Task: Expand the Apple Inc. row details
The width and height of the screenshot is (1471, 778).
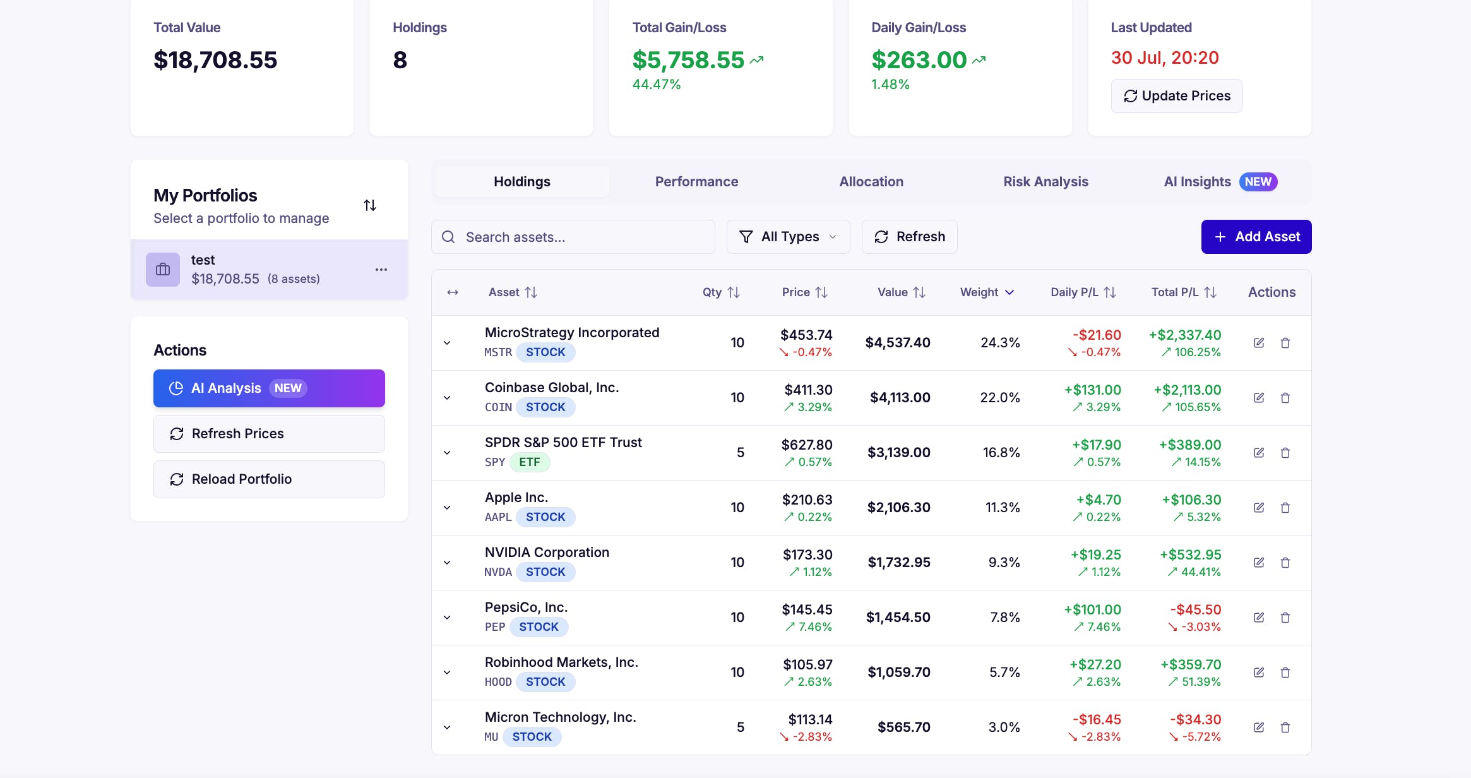Action: (447, 508)
